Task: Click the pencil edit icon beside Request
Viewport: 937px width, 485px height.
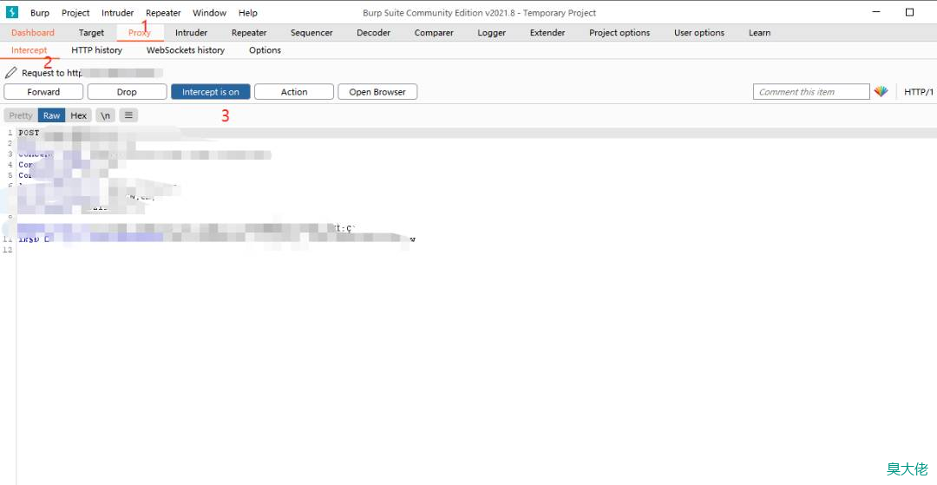Action: [x=10, y=73]
